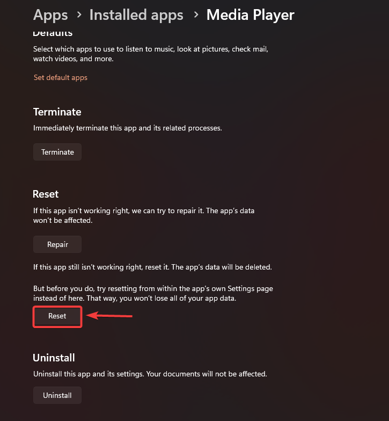Click the red arrow pointing at Reset
Viewport: 389px width, 421px height.
[x=109, y=316]
